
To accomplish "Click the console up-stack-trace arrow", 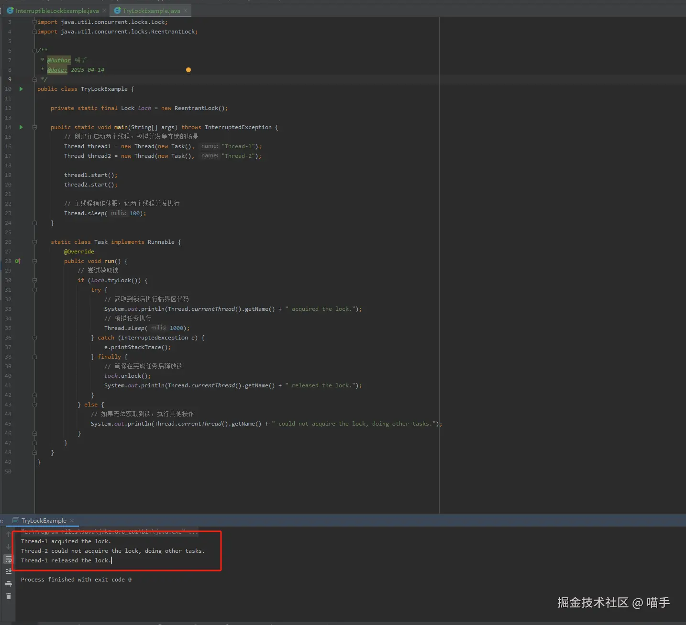I will click(8, 534).
